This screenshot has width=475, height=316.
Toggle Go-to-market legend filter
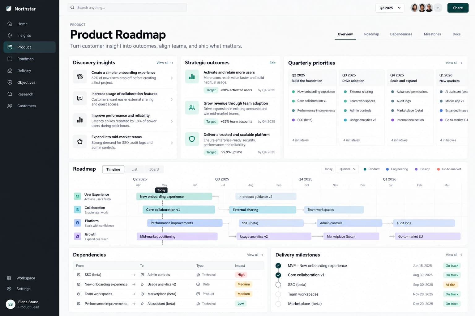click(x=449, y=169)
